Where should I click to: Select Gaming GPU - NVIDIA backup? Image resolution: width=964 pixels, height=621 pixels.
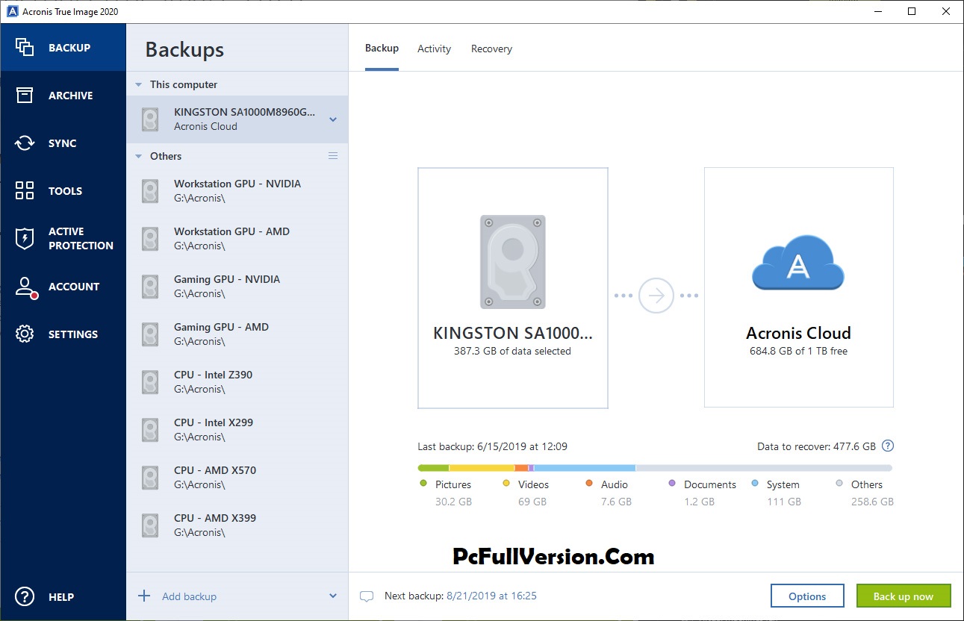[x=237, y=287]
